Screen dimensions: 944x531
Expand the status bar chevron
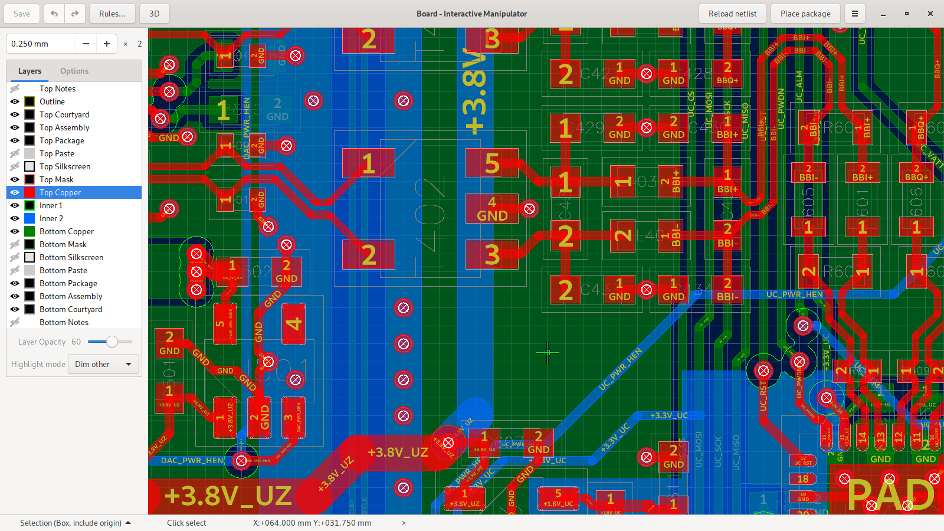pos(404,523)
